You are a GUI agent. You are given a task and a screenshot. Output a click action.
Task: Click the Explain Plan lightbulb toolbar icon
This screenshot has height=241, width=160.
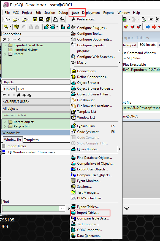[x=46, y=27]
